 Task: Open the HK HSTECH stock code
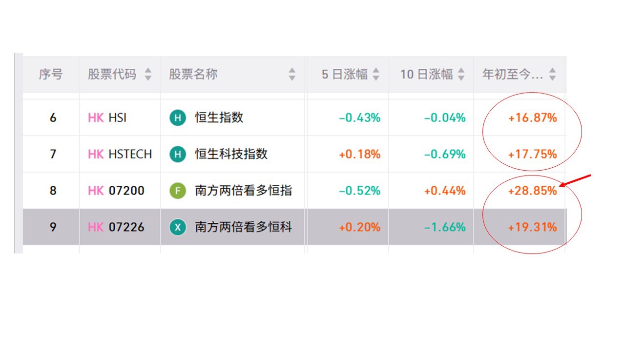120,154
